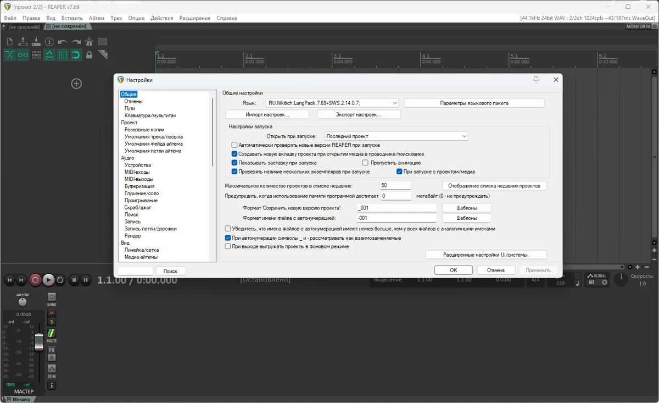Click the playback rate knob
This screenshot has height=403, width=659.
click(621, 279)
